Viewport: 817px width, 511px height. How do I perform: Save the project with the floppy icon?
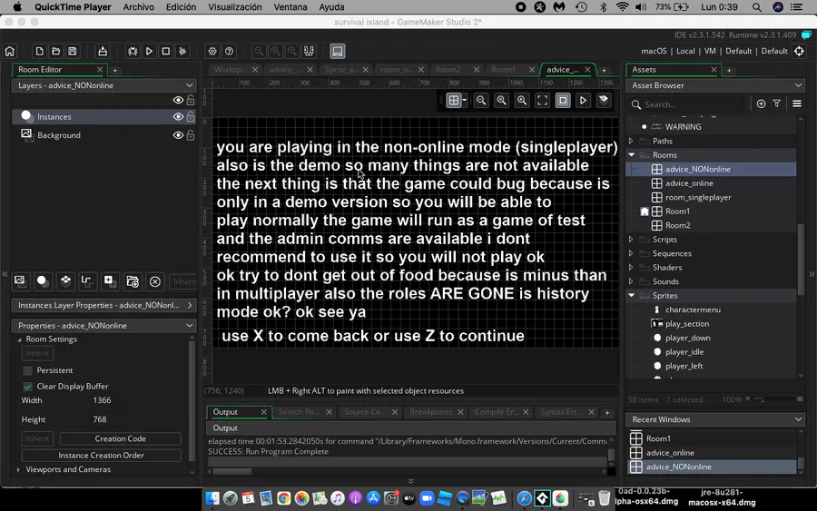pyautogui.click(x=73, y=51)
